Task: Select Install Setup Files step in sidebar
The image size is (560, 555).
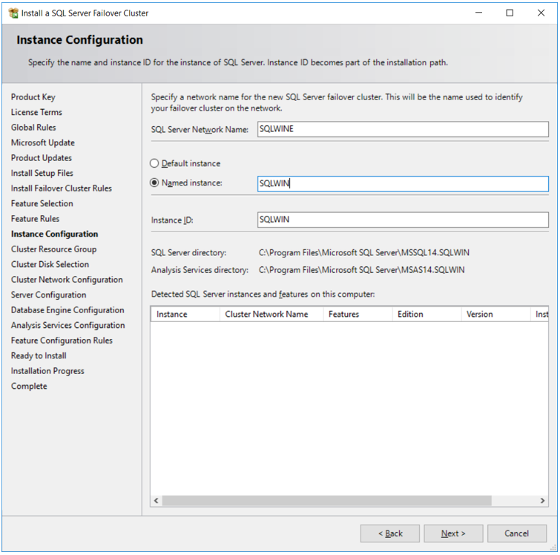Action: 42,173
